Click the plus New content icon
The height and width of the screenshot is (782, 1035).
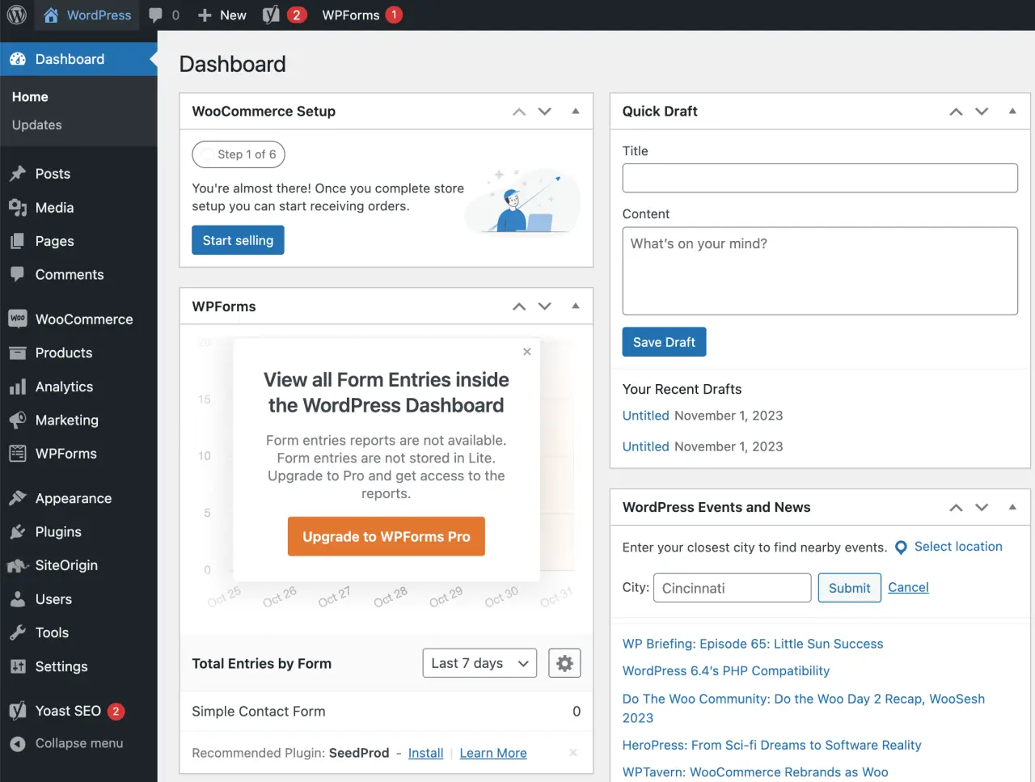[x=205, y=15]
